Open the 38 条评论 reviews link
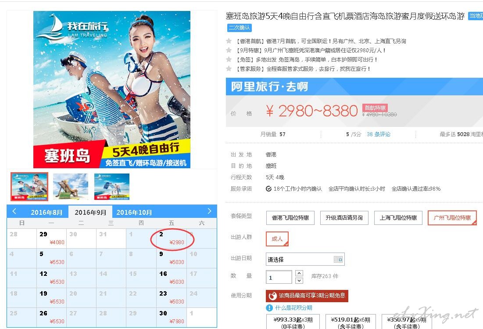The height and width of the screenshot is (329, 483). (378, 134)
